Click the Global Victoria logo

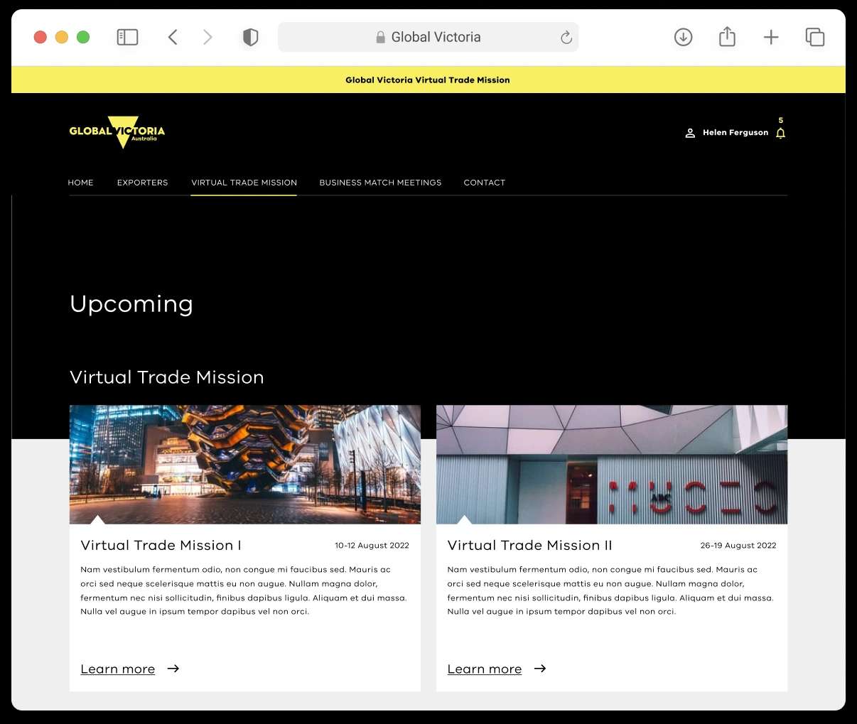tap(117, 132)
